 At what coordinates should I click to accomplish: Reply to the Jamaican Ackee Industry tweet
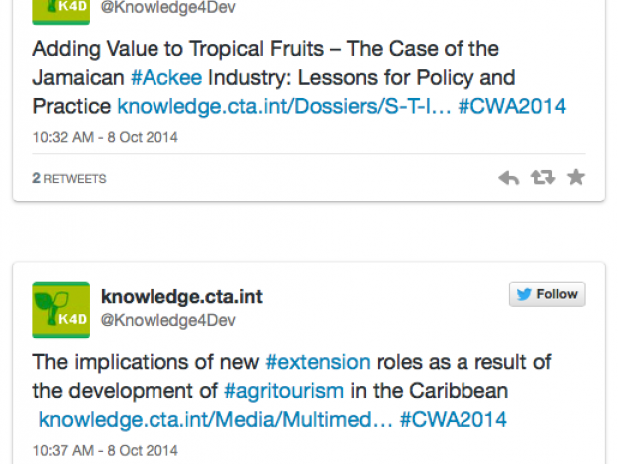pyautogui.click(x=509, y=178)
